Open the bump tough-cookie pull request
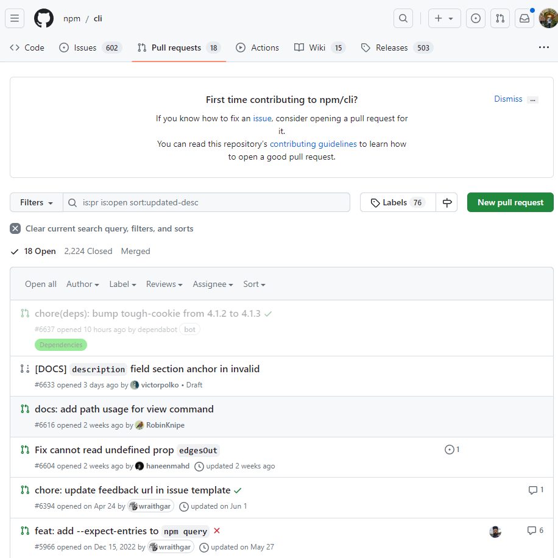This screenshot has height=558, width=558. [x=147, y=314]
